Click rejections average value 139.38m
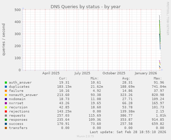171x140 pixels. click(127, 111)
